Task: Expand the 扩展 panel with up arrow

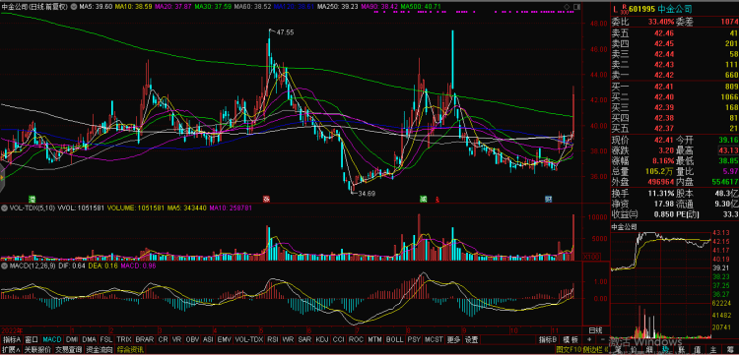Action: tap(11, 349)
